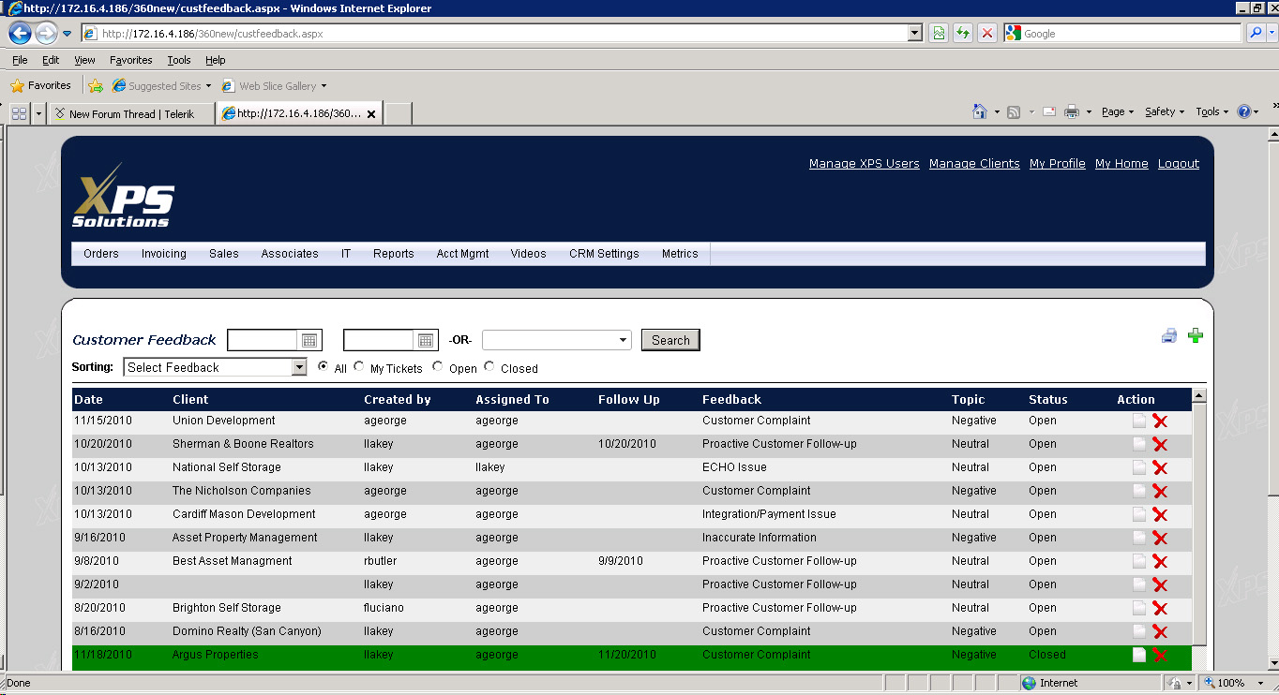Screen dimensions: 1279x695
Task: Click the first date input field
Action: pos(263,340)
